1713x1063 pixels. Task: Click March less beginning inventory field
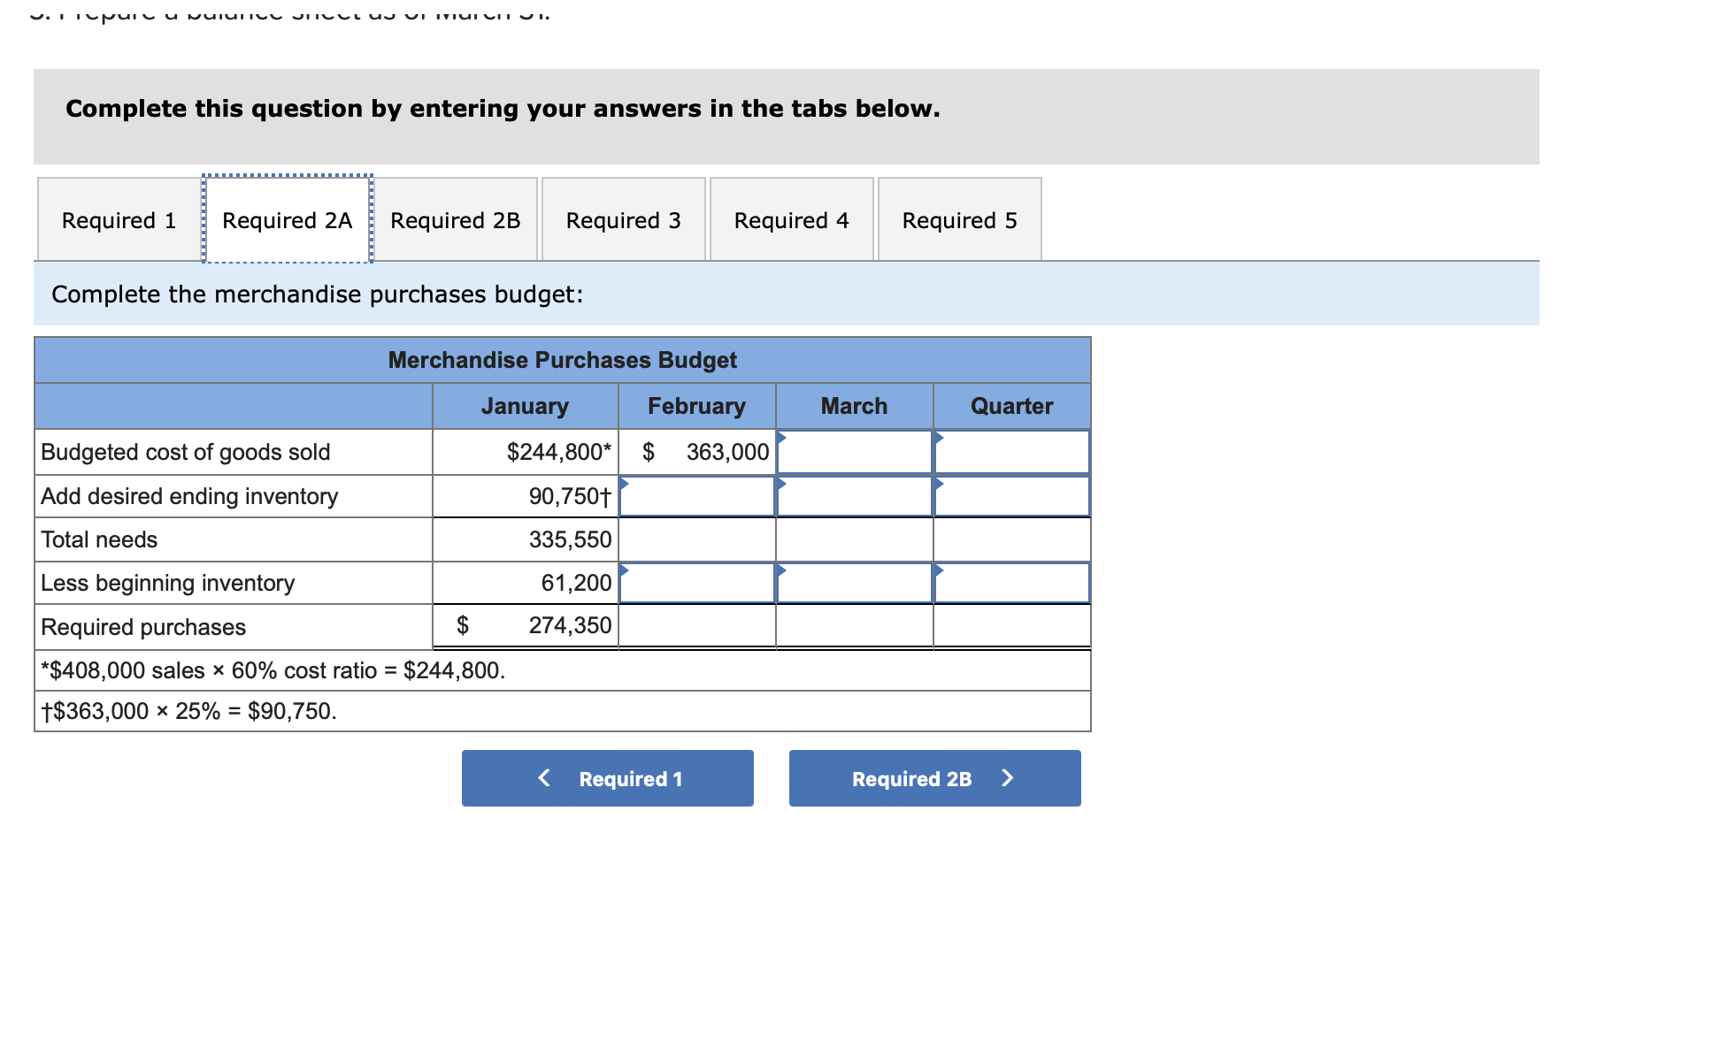pyautogui.click(x=855, y=583)
